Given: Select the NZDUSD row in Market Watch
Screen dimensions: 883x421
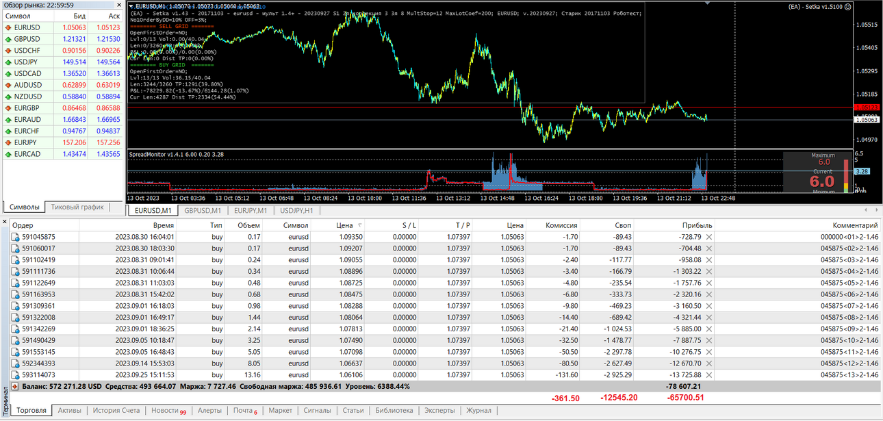Looking at the screenshot, I should tap(62, 97).
